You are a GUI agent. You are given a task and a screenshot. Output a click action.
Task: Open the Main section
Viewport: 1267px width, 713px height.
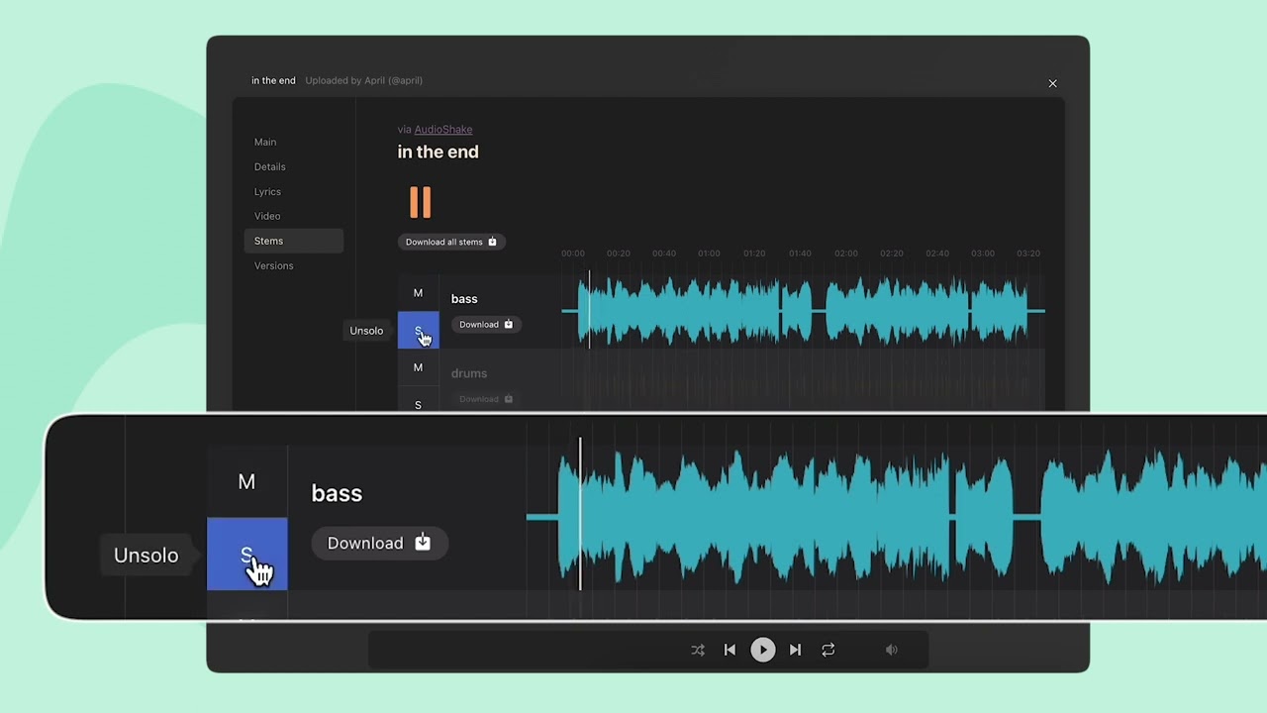tap(265, 142)
